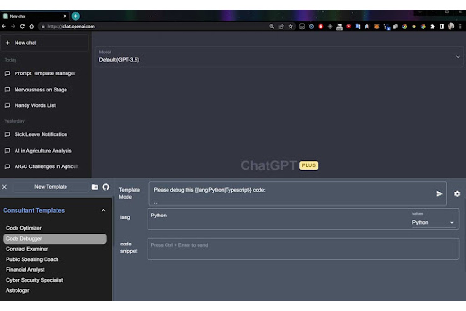Click the printer extension icon

[x=340, y=27]
